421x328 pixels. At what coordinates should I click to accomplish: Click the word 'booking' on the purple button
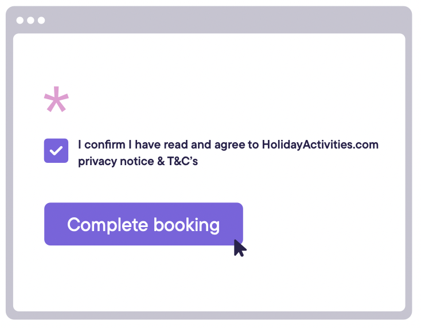[186, 225]
